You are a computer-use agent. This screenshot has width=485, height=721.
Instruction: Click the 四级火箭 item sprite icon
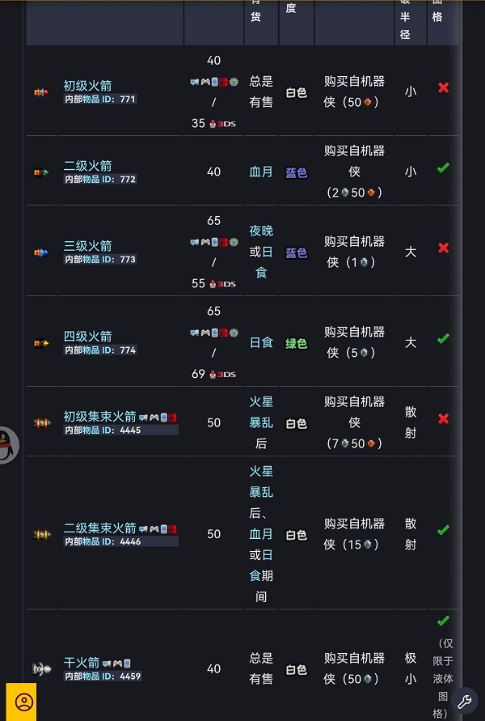(x=41, y=342)
